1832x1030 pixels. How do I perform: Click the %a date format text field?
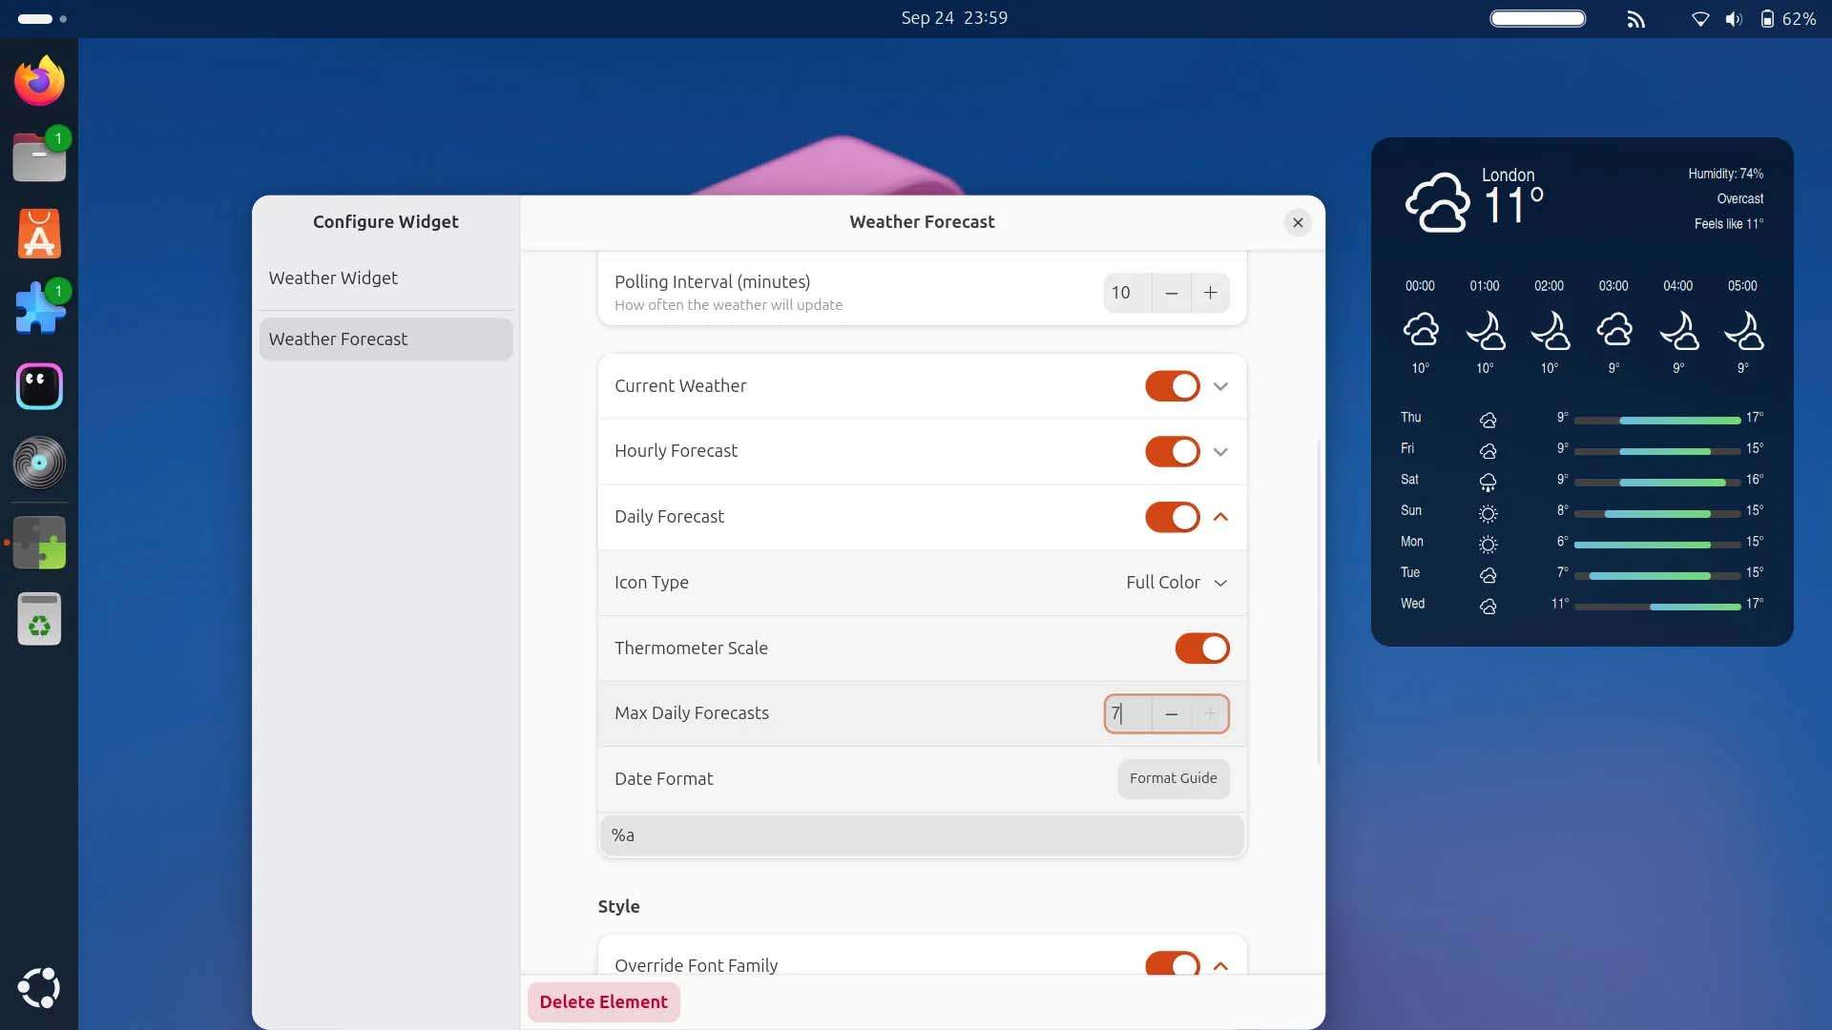pos(921,835)
